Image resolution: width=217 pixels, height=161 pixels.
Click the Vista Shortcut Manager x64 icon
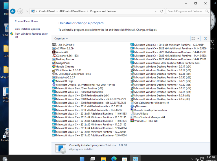(x=132, y=117)
